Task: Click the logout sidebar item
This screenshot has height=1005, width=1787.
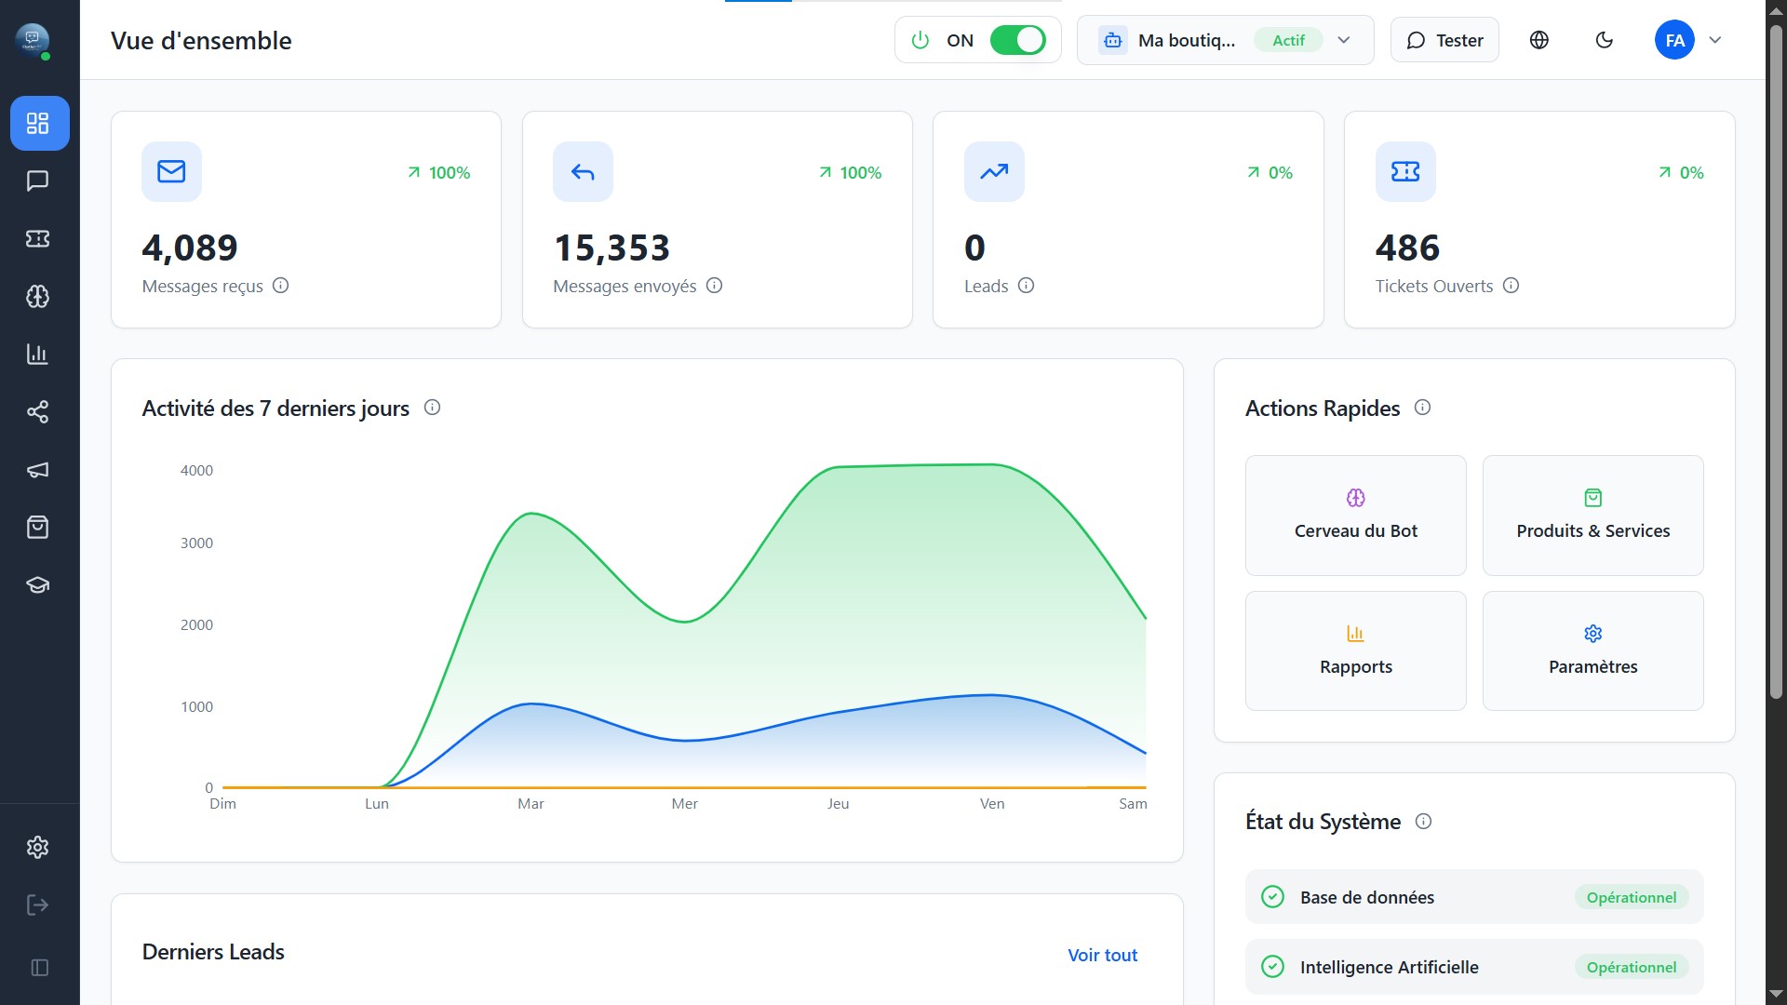Action: coord(38,904)
